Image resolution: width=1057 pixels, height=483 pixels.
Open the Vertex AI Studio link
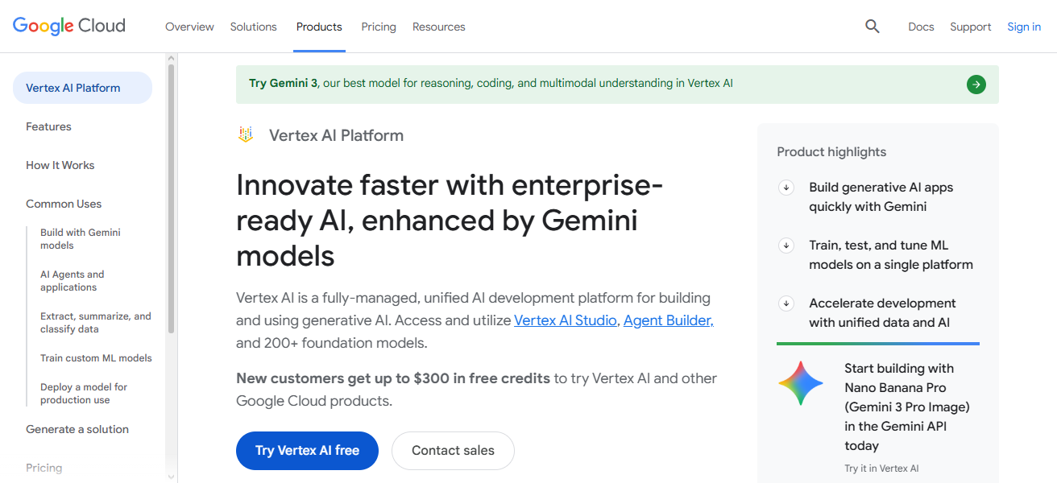pyautogui.click(x=565, y=320)
